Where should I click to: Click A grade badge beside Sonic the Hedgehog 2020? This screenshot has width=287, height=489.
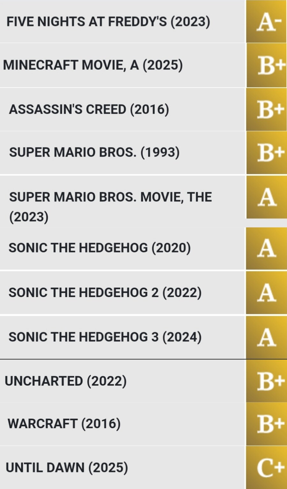click(267, 248)
